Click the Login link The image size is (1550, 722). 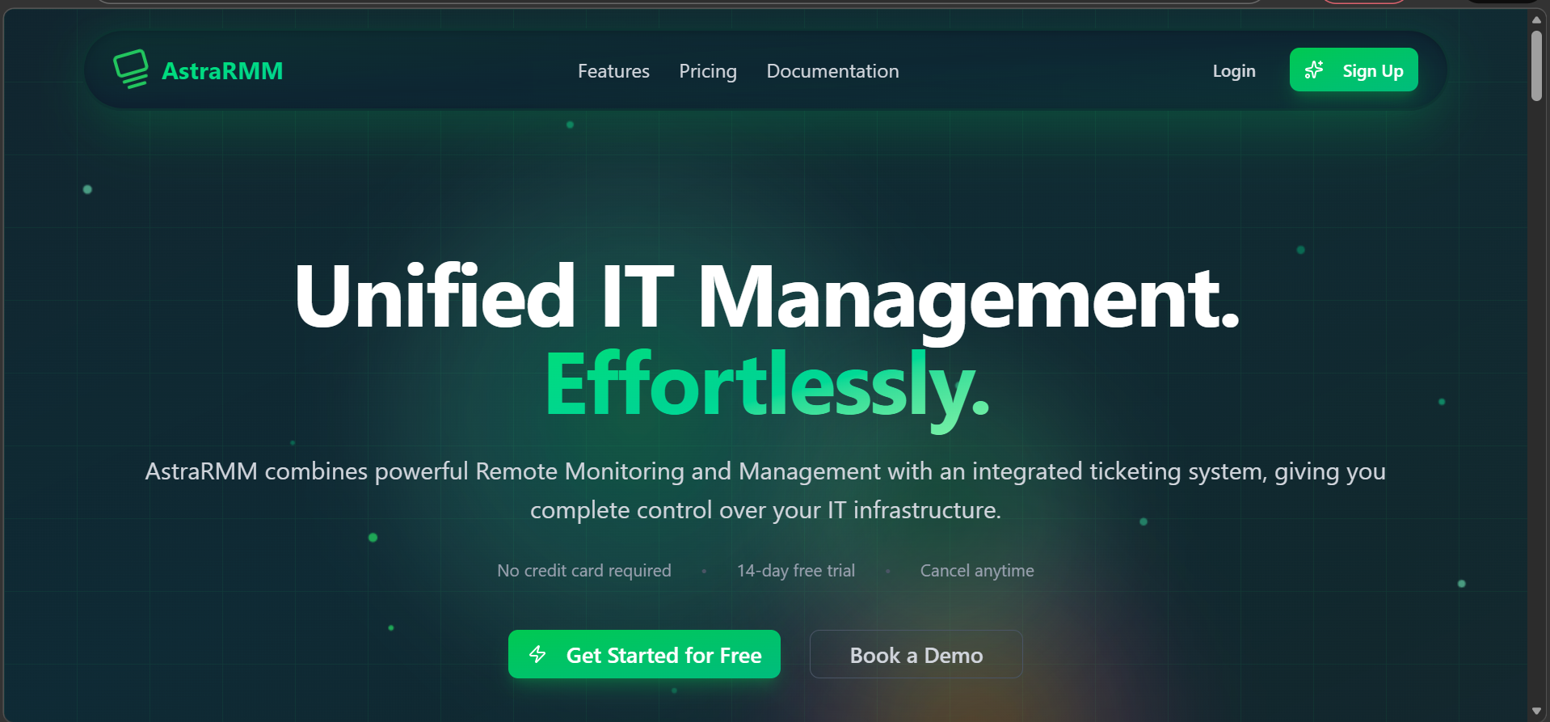(1233, 71)
